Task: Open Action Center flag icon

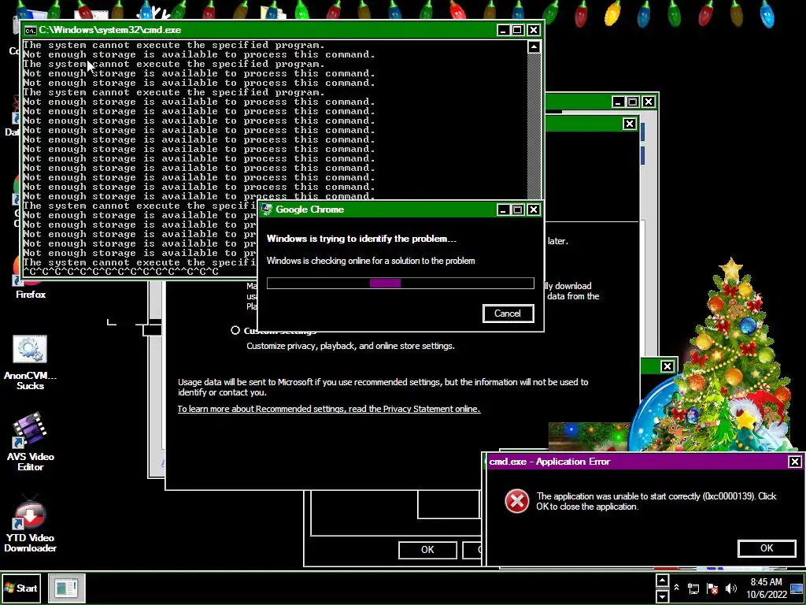Action: pos(712,588)
